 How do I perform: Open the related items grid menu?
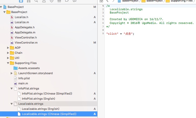coord(101,1)
